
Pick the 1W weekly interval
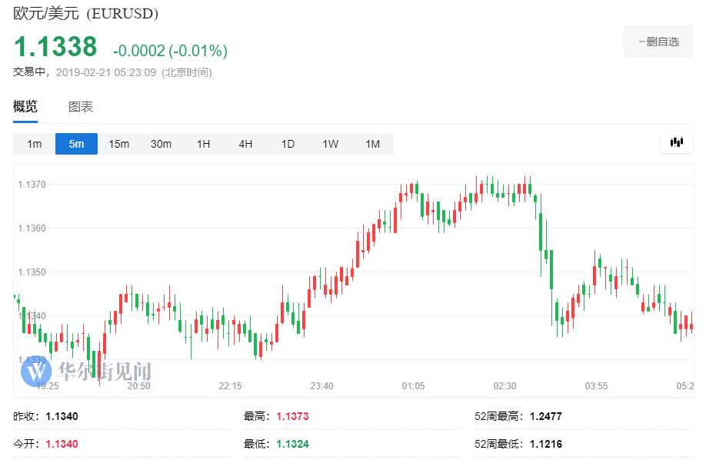[330, 144]
